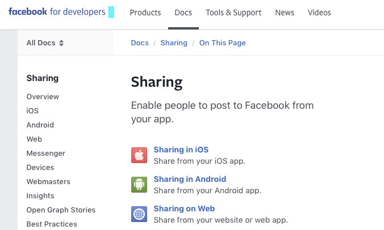Screen dimensions: 384x230
Task: Click the red Apple iOS icon
Action: pos(139,155)
